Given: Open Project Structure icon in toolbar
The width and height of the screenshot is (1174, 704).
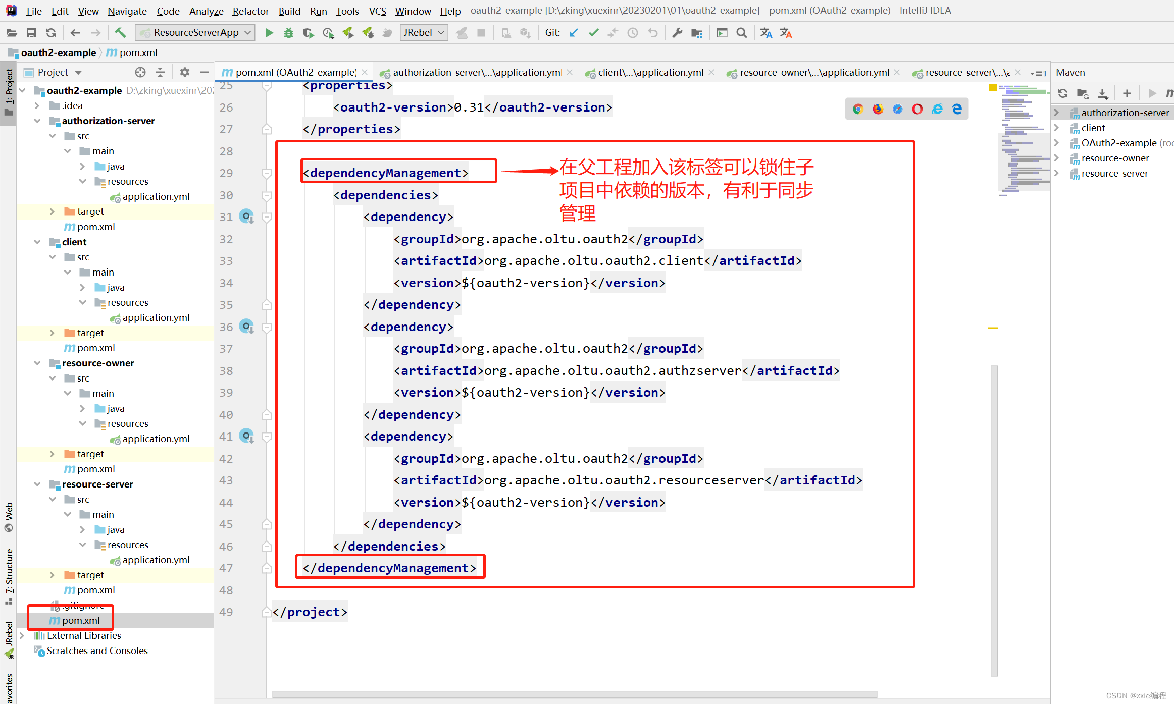Looking at the screenshot, I should point(697,33).
